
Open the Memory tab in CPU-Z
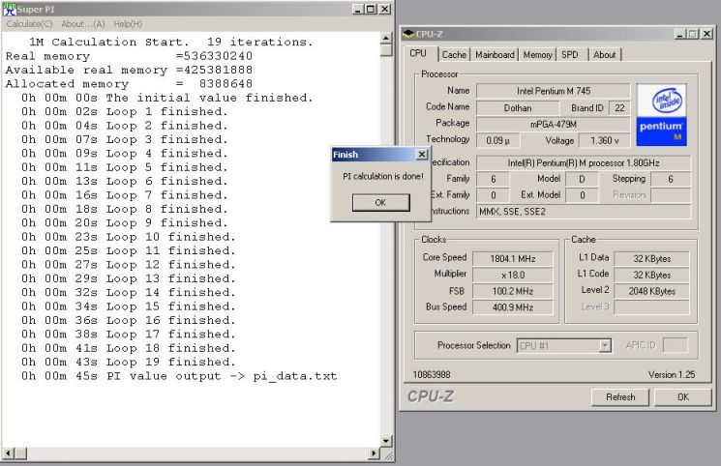click(537, 55)
